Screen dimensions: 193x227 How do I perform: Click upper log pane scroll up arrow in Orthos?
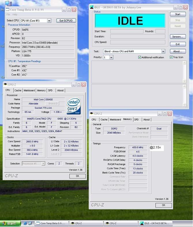click(x=184, y=63)
